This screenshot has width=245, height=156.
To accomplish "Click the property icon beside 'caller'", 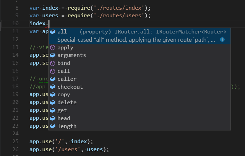I will (x=53, y=79).
